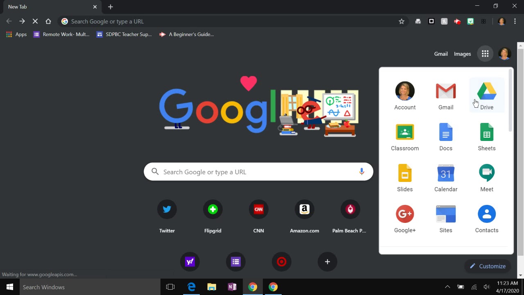Launch Microsoft Edge from taskbar
This screenshot has width=524, height=295.
[x=191, y=287]
